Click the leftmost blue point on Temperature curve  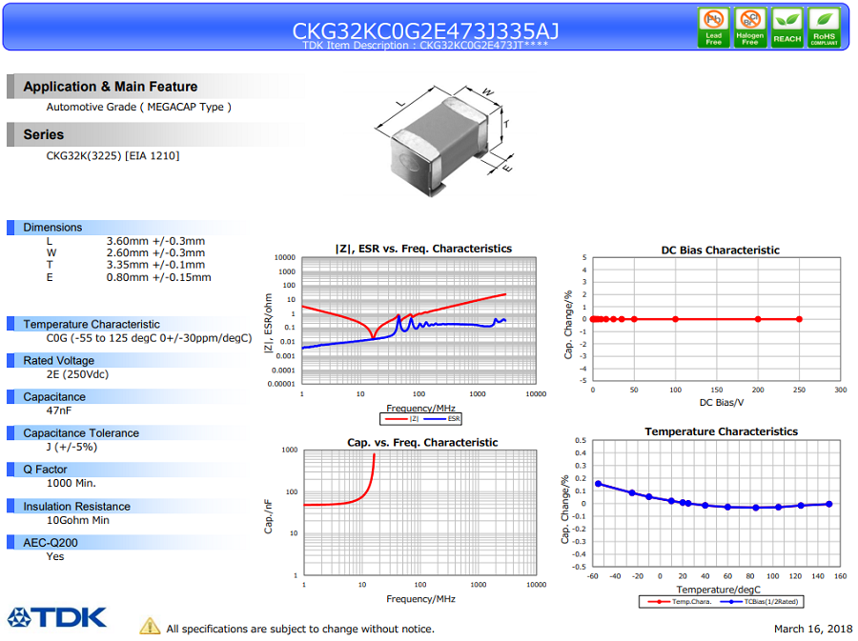click(x=598, y=484)
